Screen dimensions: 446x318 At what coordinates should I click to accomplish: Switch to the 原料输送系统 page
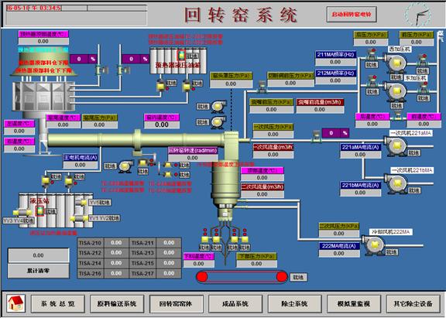click(x=117, y=304)
